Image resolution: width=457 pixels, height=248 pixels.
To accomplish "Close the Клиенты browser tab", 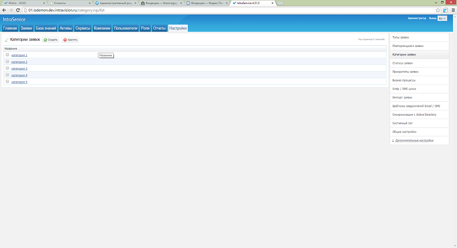I will pyautogui.click(x=89, y=3).
